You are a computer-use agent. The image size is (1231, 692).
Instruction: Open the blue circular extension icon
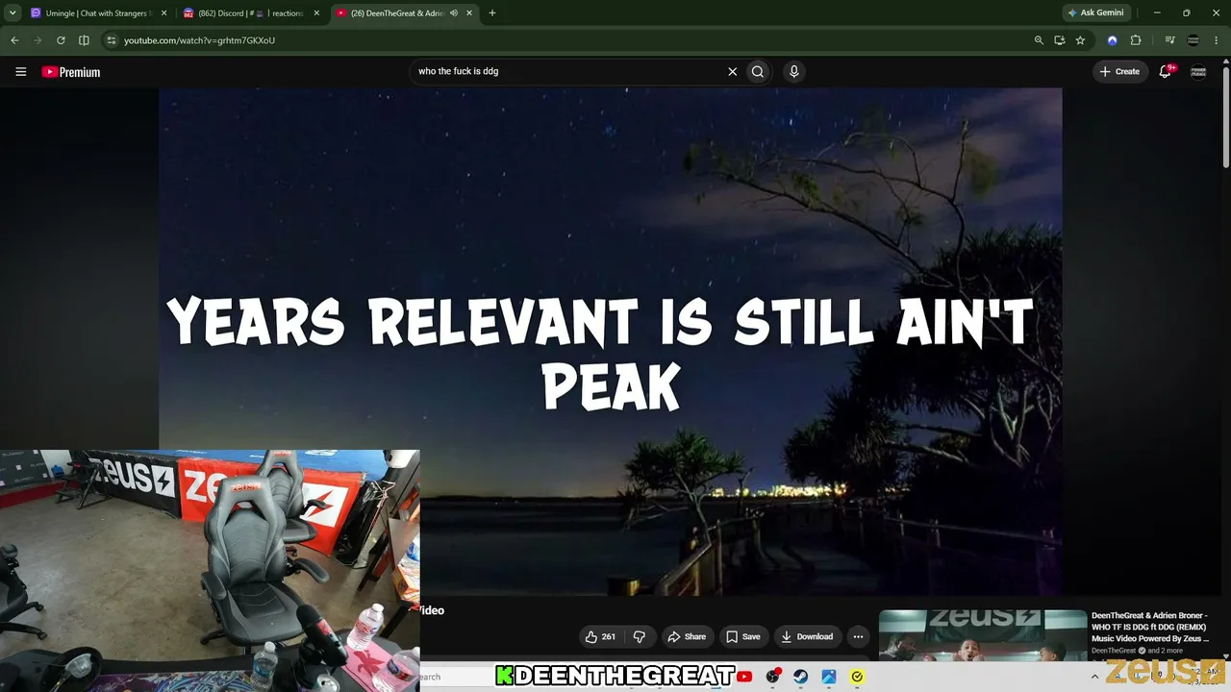tap(1113, 40)
